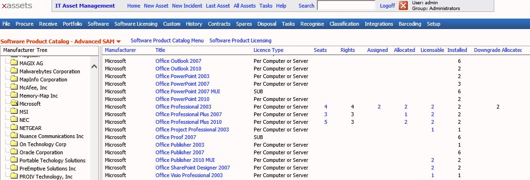This screenshot has width=530, height=180.
Task: Open Office Visio Professional 2003 title
Action: (189, 175)
